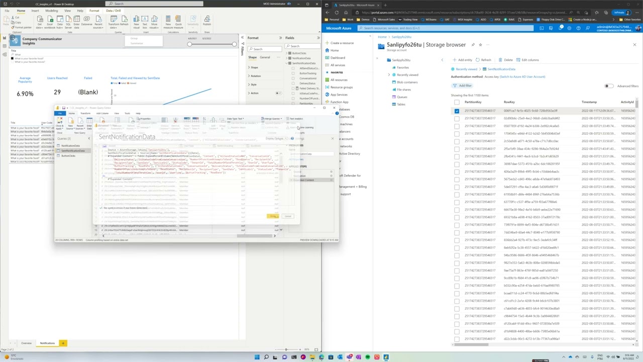This screenshot has height=362, width=643.
Task: Open the Home tab in Power BI
Action: click(21, 11)
